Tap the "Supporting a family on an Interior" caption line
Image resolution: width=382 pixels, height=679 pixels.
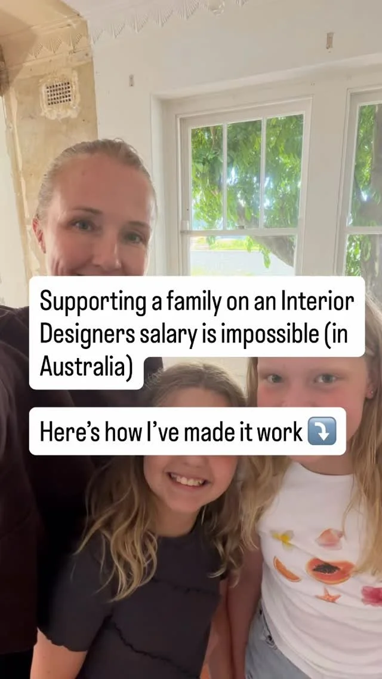pyautogui.click(x=197, y=301)
